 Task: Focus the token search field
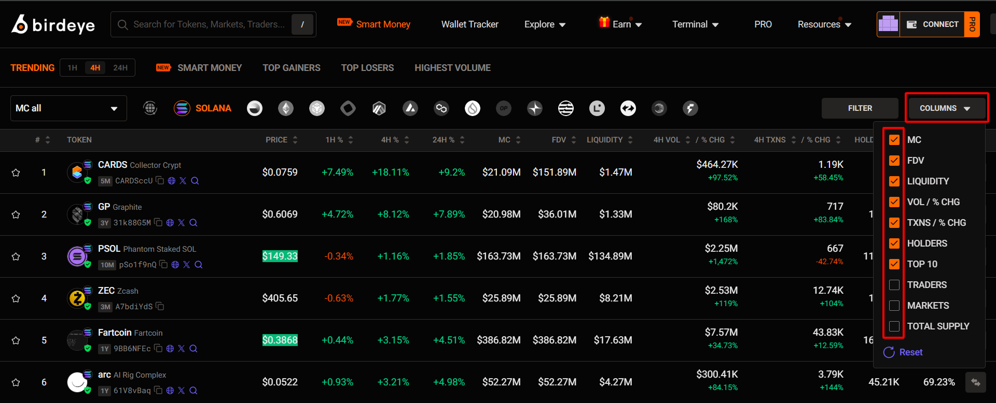coord(213,24)
